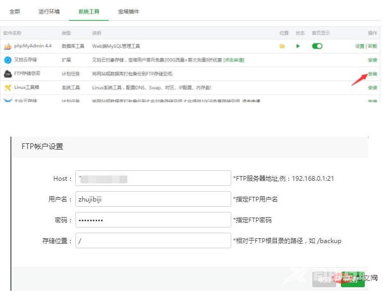Viewport: 383px width, 295px height.
Task: Click into the Host input field
Action: pos(153,178)
